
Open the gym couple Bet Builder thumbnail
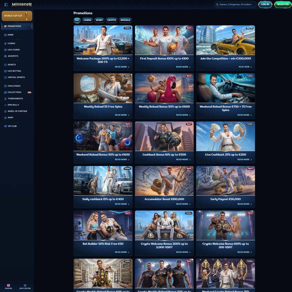click(x=103, y=225)
